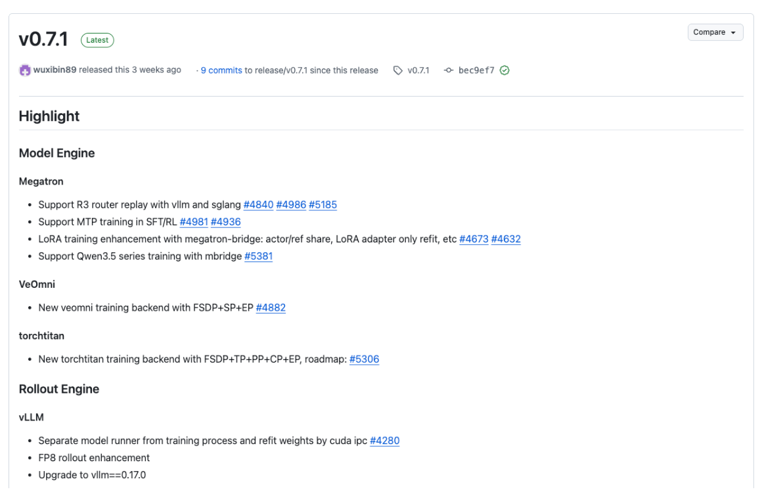Open the 9 commits link

[221, 70]
